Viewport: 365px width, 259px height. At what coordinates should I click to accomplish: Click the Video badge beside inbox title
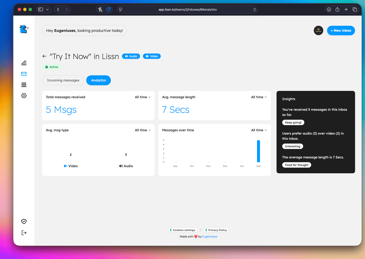[x=152, y=56]
